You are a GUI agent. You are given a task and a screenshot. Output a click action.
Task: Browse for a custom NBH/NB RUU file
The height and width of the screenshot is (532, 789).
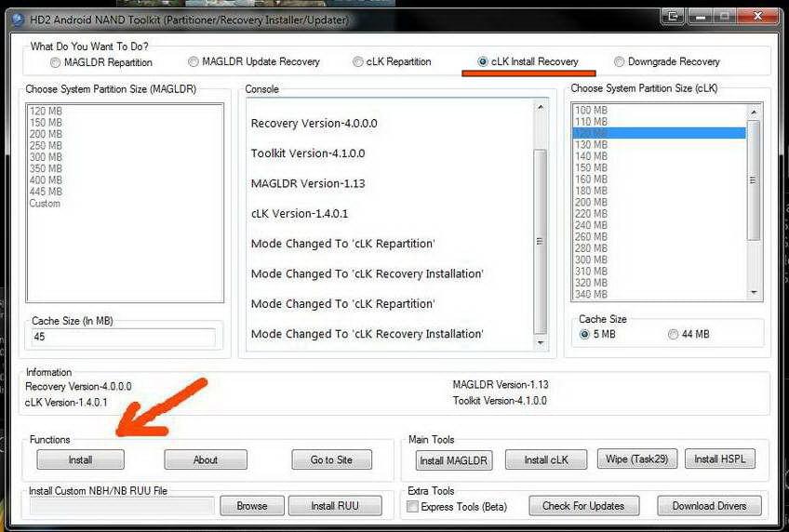tap(251, 506)
